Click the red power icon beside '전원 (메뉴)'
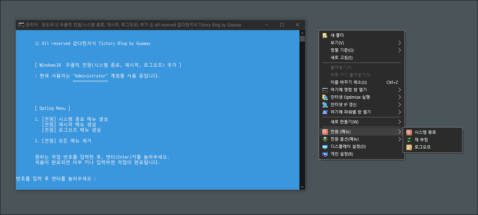Screen dimensions: 478x215 [325, 132]
